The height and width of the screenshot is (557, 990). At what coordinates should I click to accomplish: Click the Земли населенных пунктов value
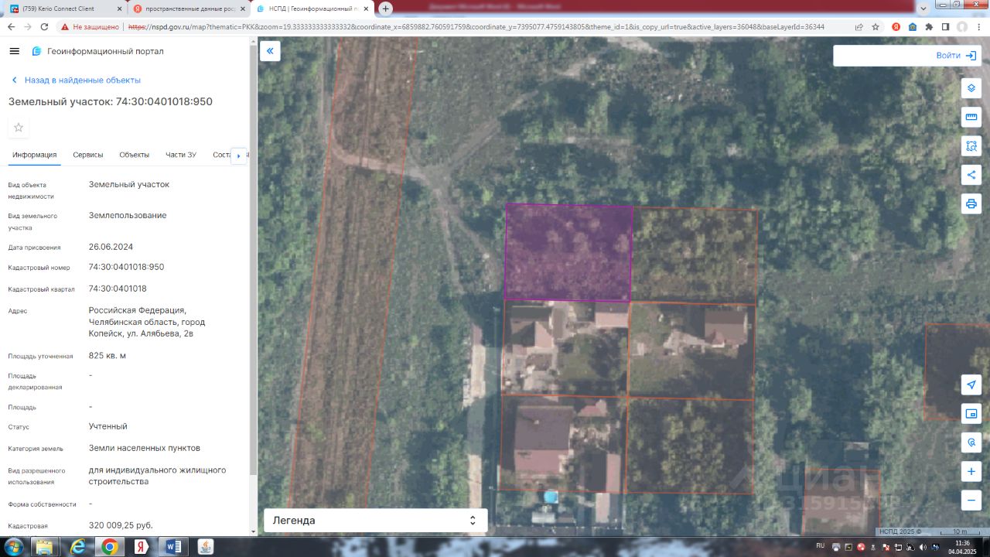pos(145,448)
